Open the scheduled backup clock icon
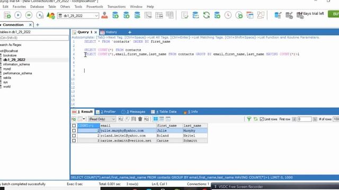 point(228,15)
